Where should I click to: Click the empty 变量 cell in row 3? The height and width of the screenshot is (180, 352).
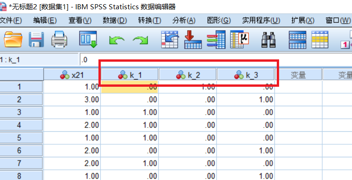(298, 112)
